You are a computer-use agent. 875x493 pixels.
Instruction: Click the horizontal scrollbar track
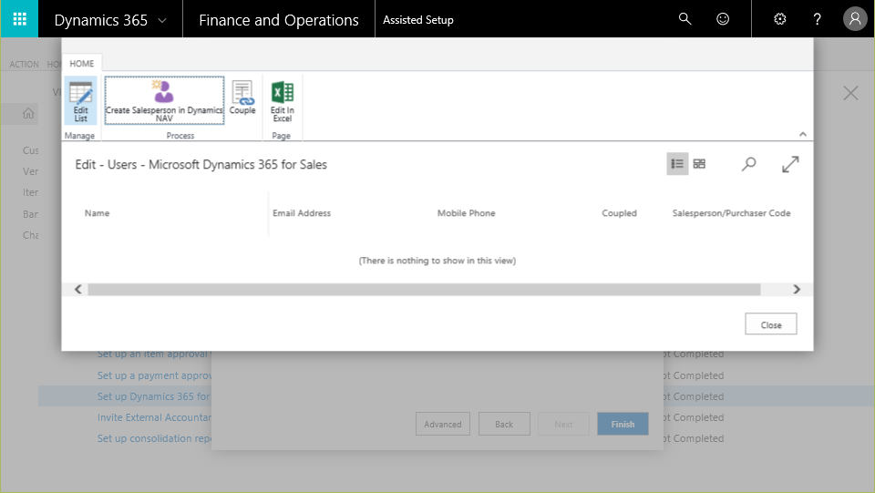(x=424, y=289)
